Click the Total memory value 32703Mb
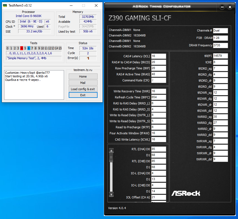Image resolution: width=238 pixels, height=219 pixels. pos(88,17)
